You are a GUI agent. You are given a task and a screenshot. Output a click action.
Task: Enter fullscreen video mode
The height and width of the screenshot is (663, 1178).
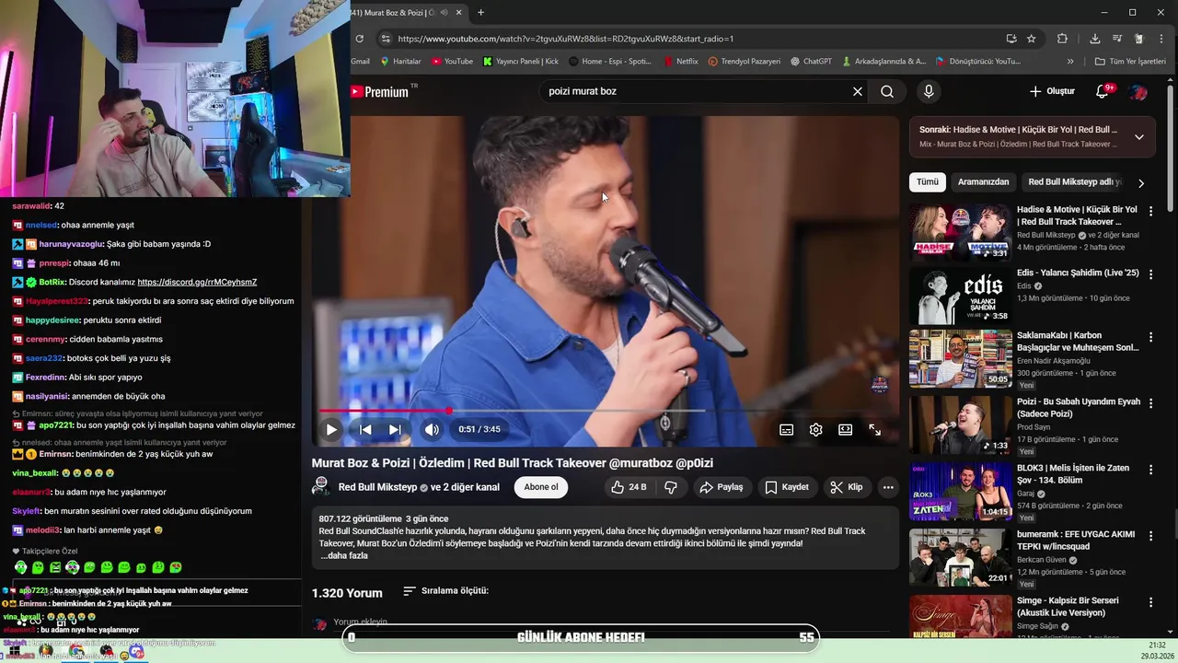874,429
